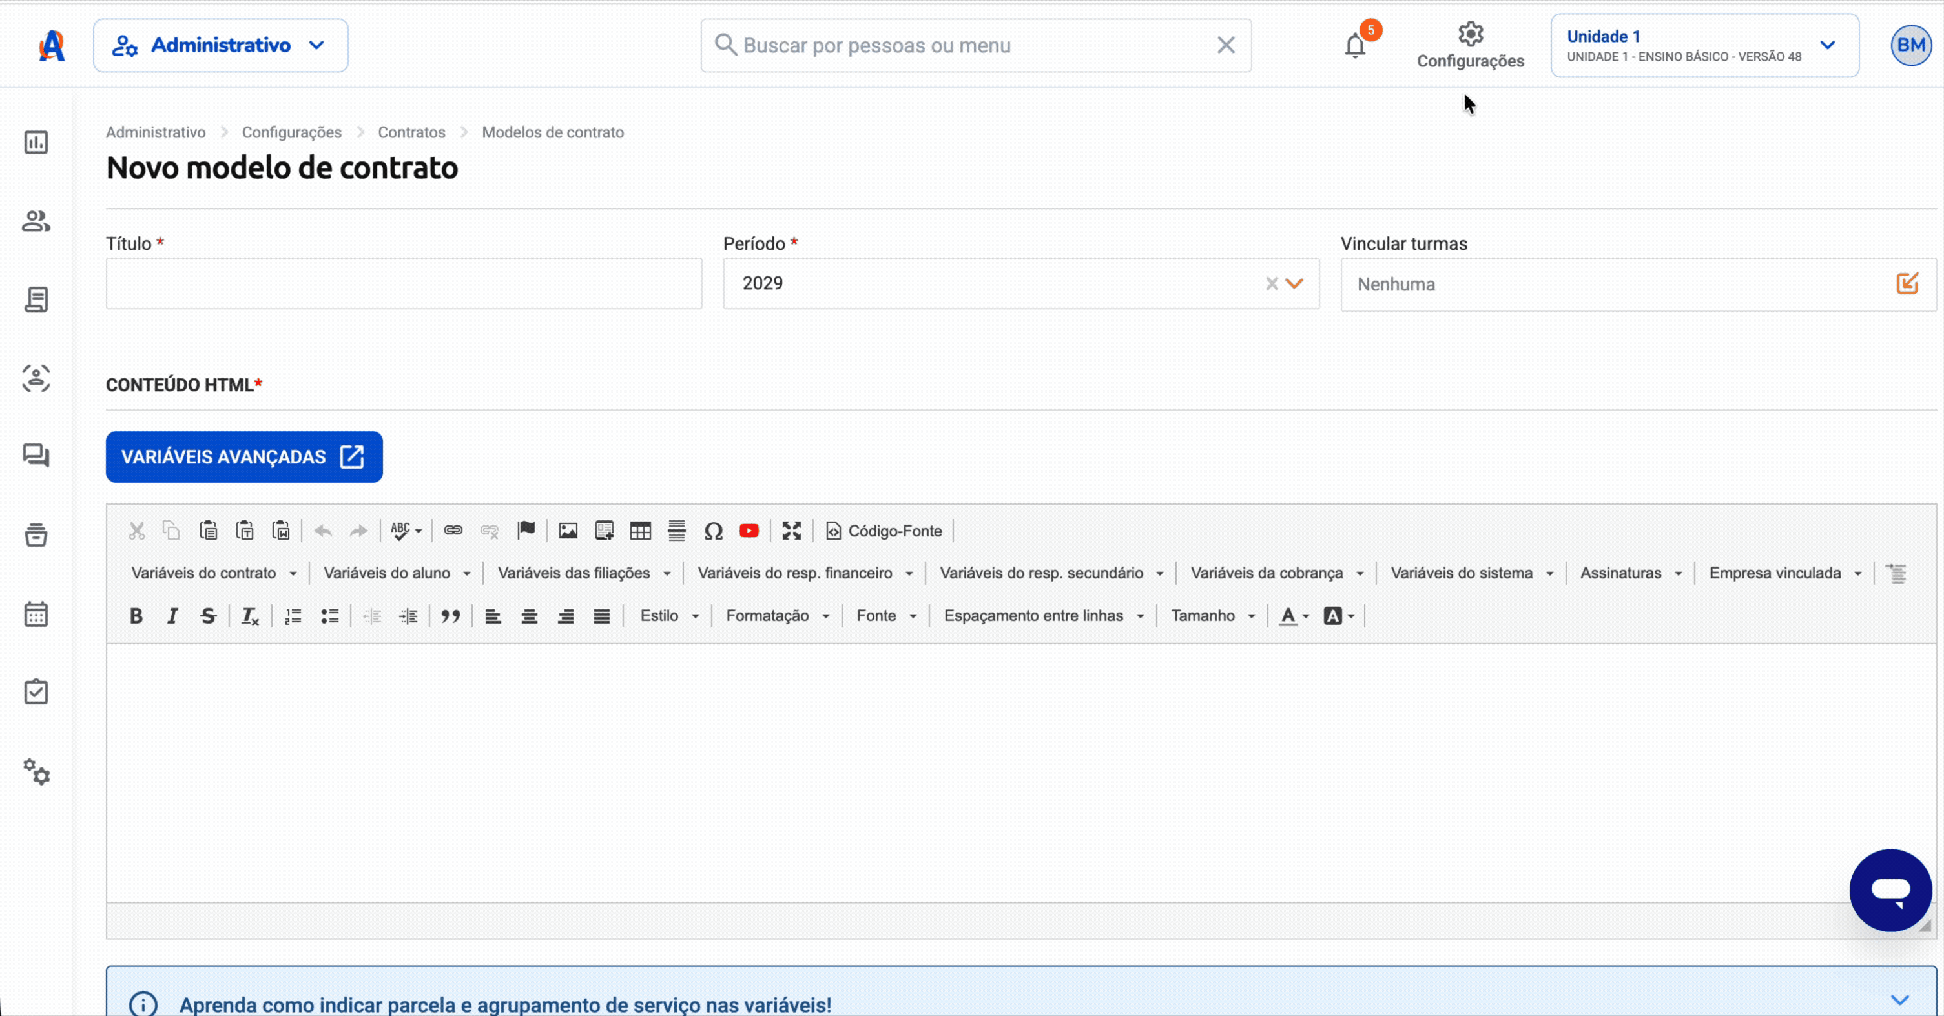Insert a numbered list
The height and width of the screenshot is (1016, 1944).
click(293, 616)
